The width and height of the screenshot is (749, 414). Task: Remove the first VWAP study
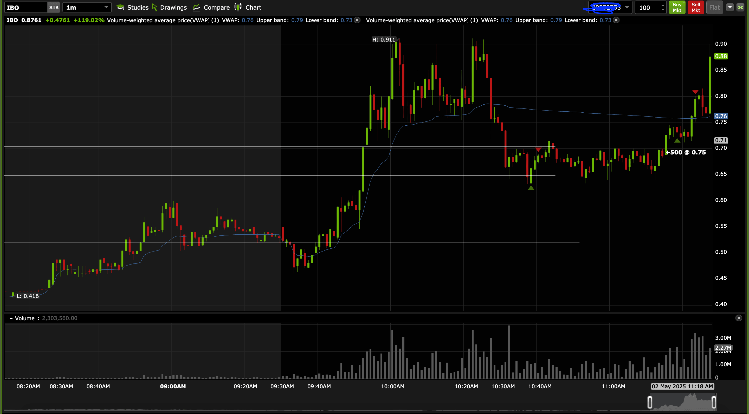click(357, 20)
